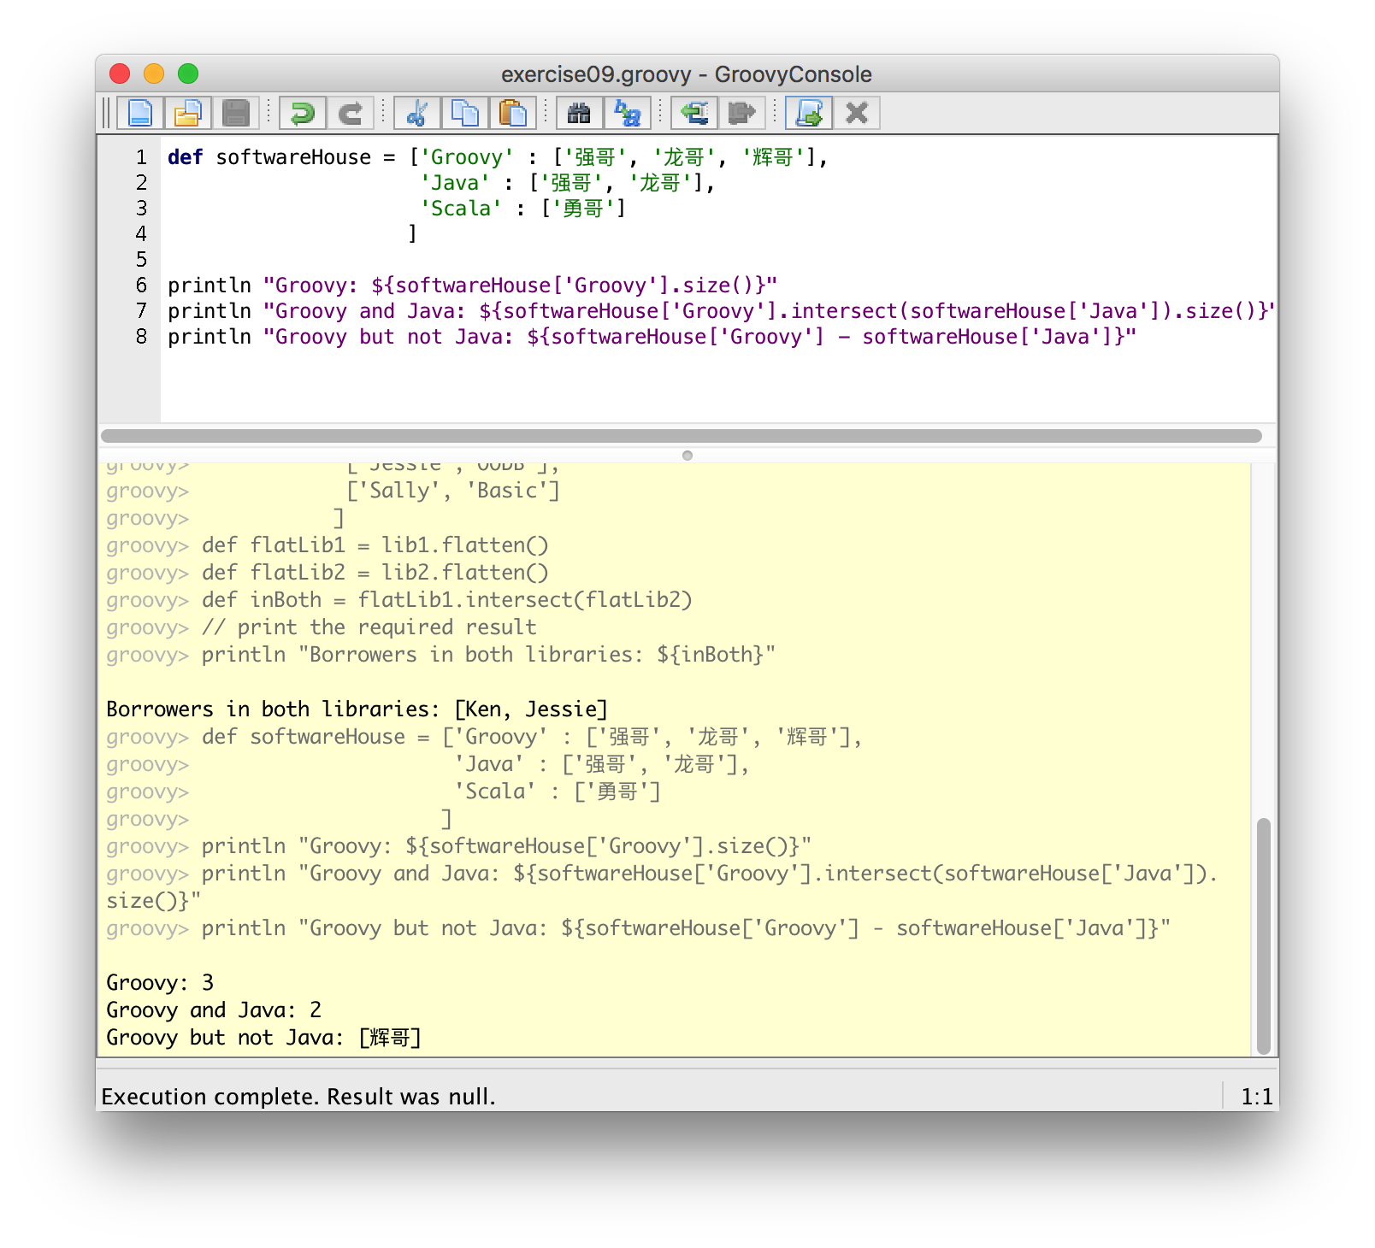The height and width of the screenshot is (1248, 1375).
Task: Click the Copy icon in toolbar
Action: pos(465,113)
